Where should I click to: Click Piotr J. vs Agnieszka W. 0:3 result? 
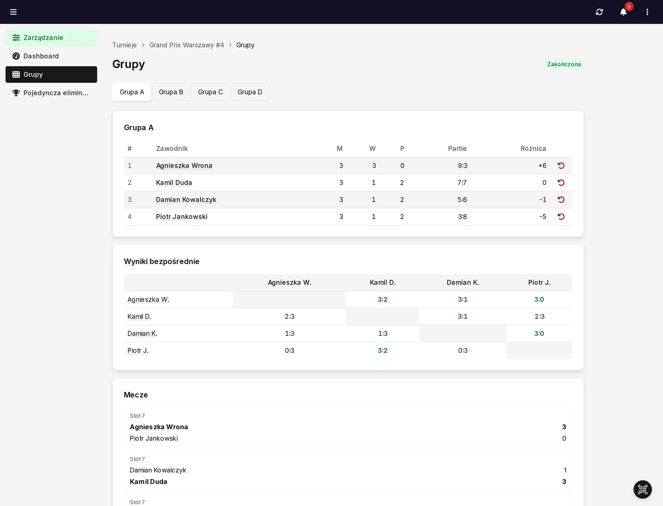click(x=290, y=350)
